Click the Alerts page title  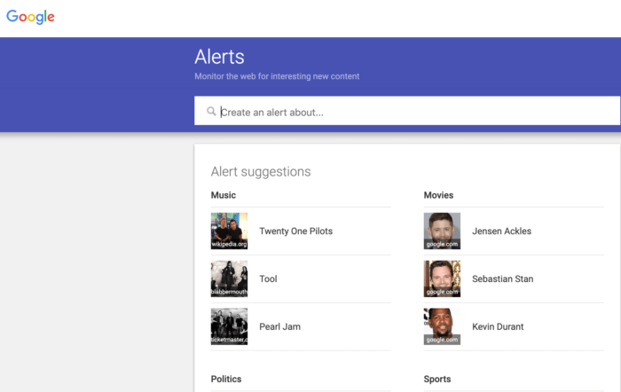coord(218,58)
